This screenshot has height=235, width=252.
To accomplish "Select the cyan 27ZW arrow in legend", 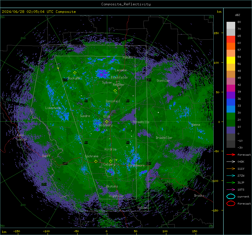I will [x=231, y=176].
